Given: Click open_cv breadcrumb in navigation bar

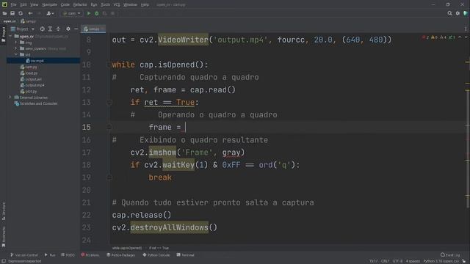Looking at the screenshot, I should point(10,21).
